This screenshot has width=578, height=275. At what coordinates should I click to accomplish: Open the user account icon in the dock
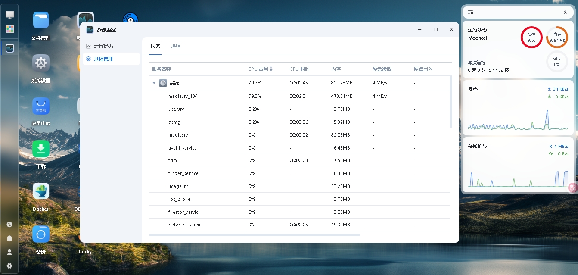click(x=9, y=252)
